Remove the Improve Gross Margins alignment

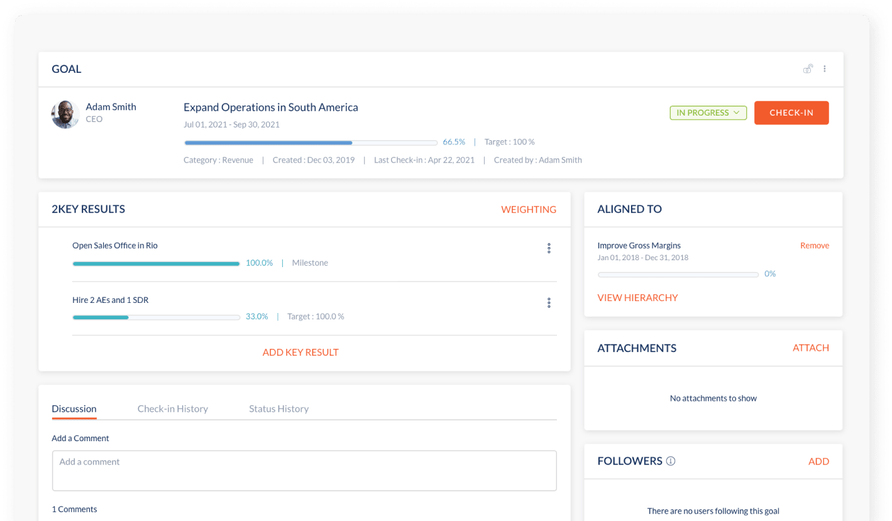[x=815, y=246]
